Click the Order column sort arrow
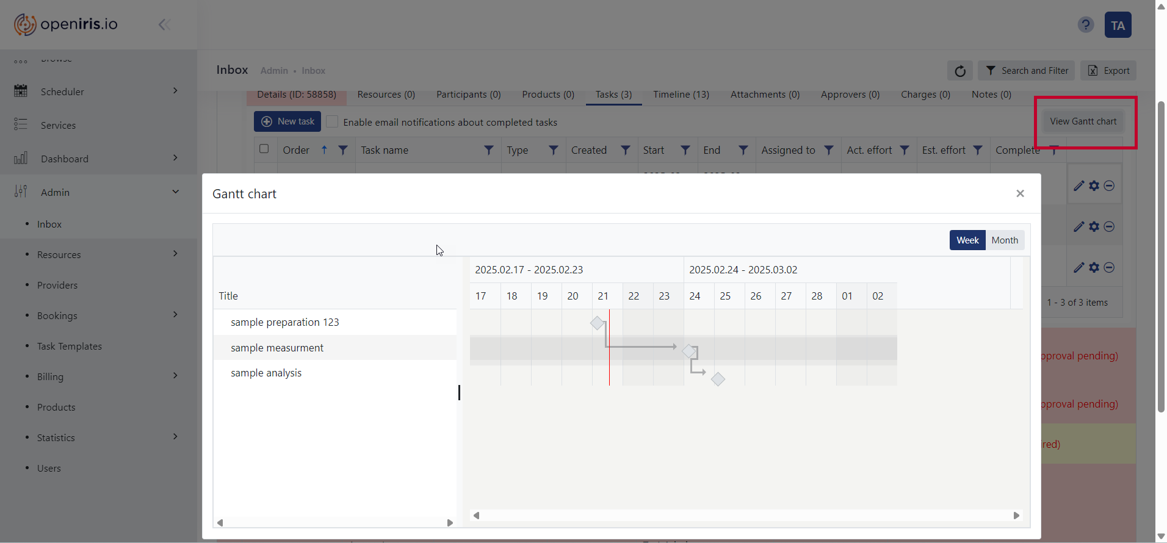Screen dimensions: 1167x543 tap(324, 150)
